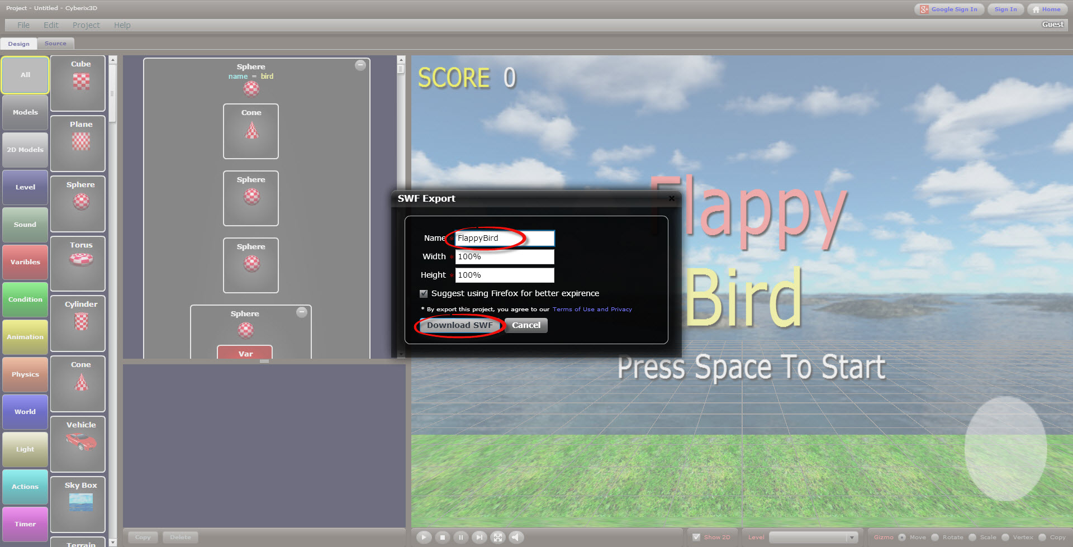
Task: Open the Level category
Action: pos(25,187)
